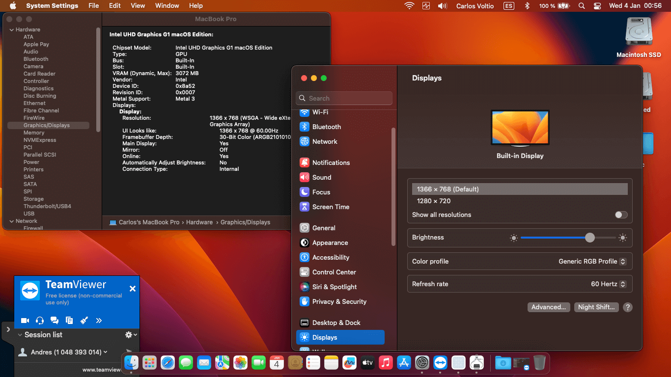Open the Edit menu
The width and height of the screenshot is (671, 377).
115,6
